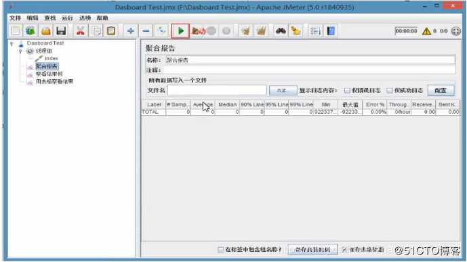Open the 运行 menu
The image size is (467, 262).
click(67, 18)
